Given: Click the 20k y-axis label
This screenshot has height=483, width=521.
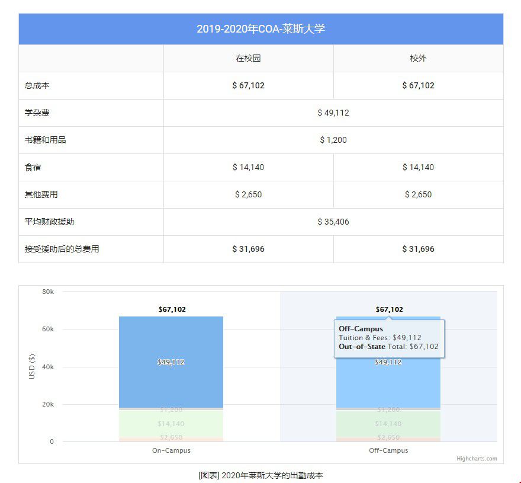Looking at the screenshot, I should [48, 405].
